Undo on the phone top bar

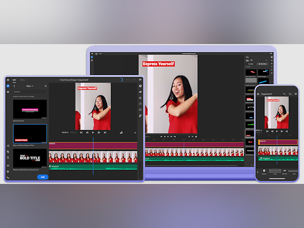point(284,94)
